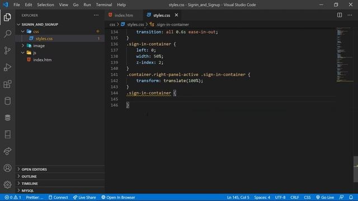Change encoding via UTF-8
Viewport: 358px width, 201px height.
point(280,197)
